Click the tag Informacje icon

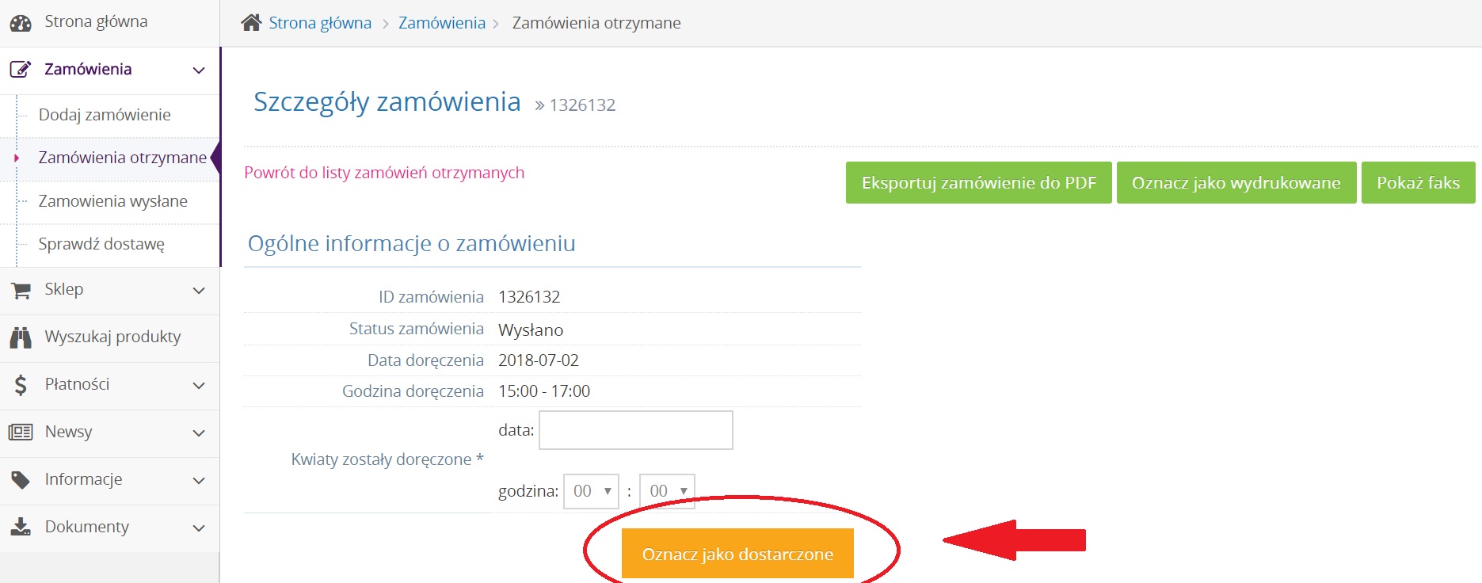21,480
